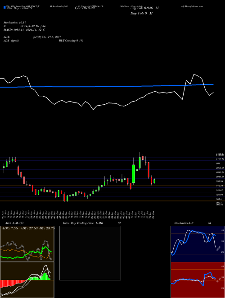Click the blue 200-day SMA line on chart
Viewport: 225px width, 298px height.
pyautogui.click(x=107, y=86)
